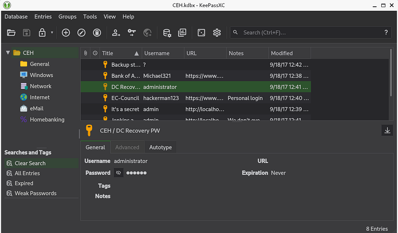398x233 pixels.
Task: Click the Open database folder icon
Action: click(x=11, y=33)
